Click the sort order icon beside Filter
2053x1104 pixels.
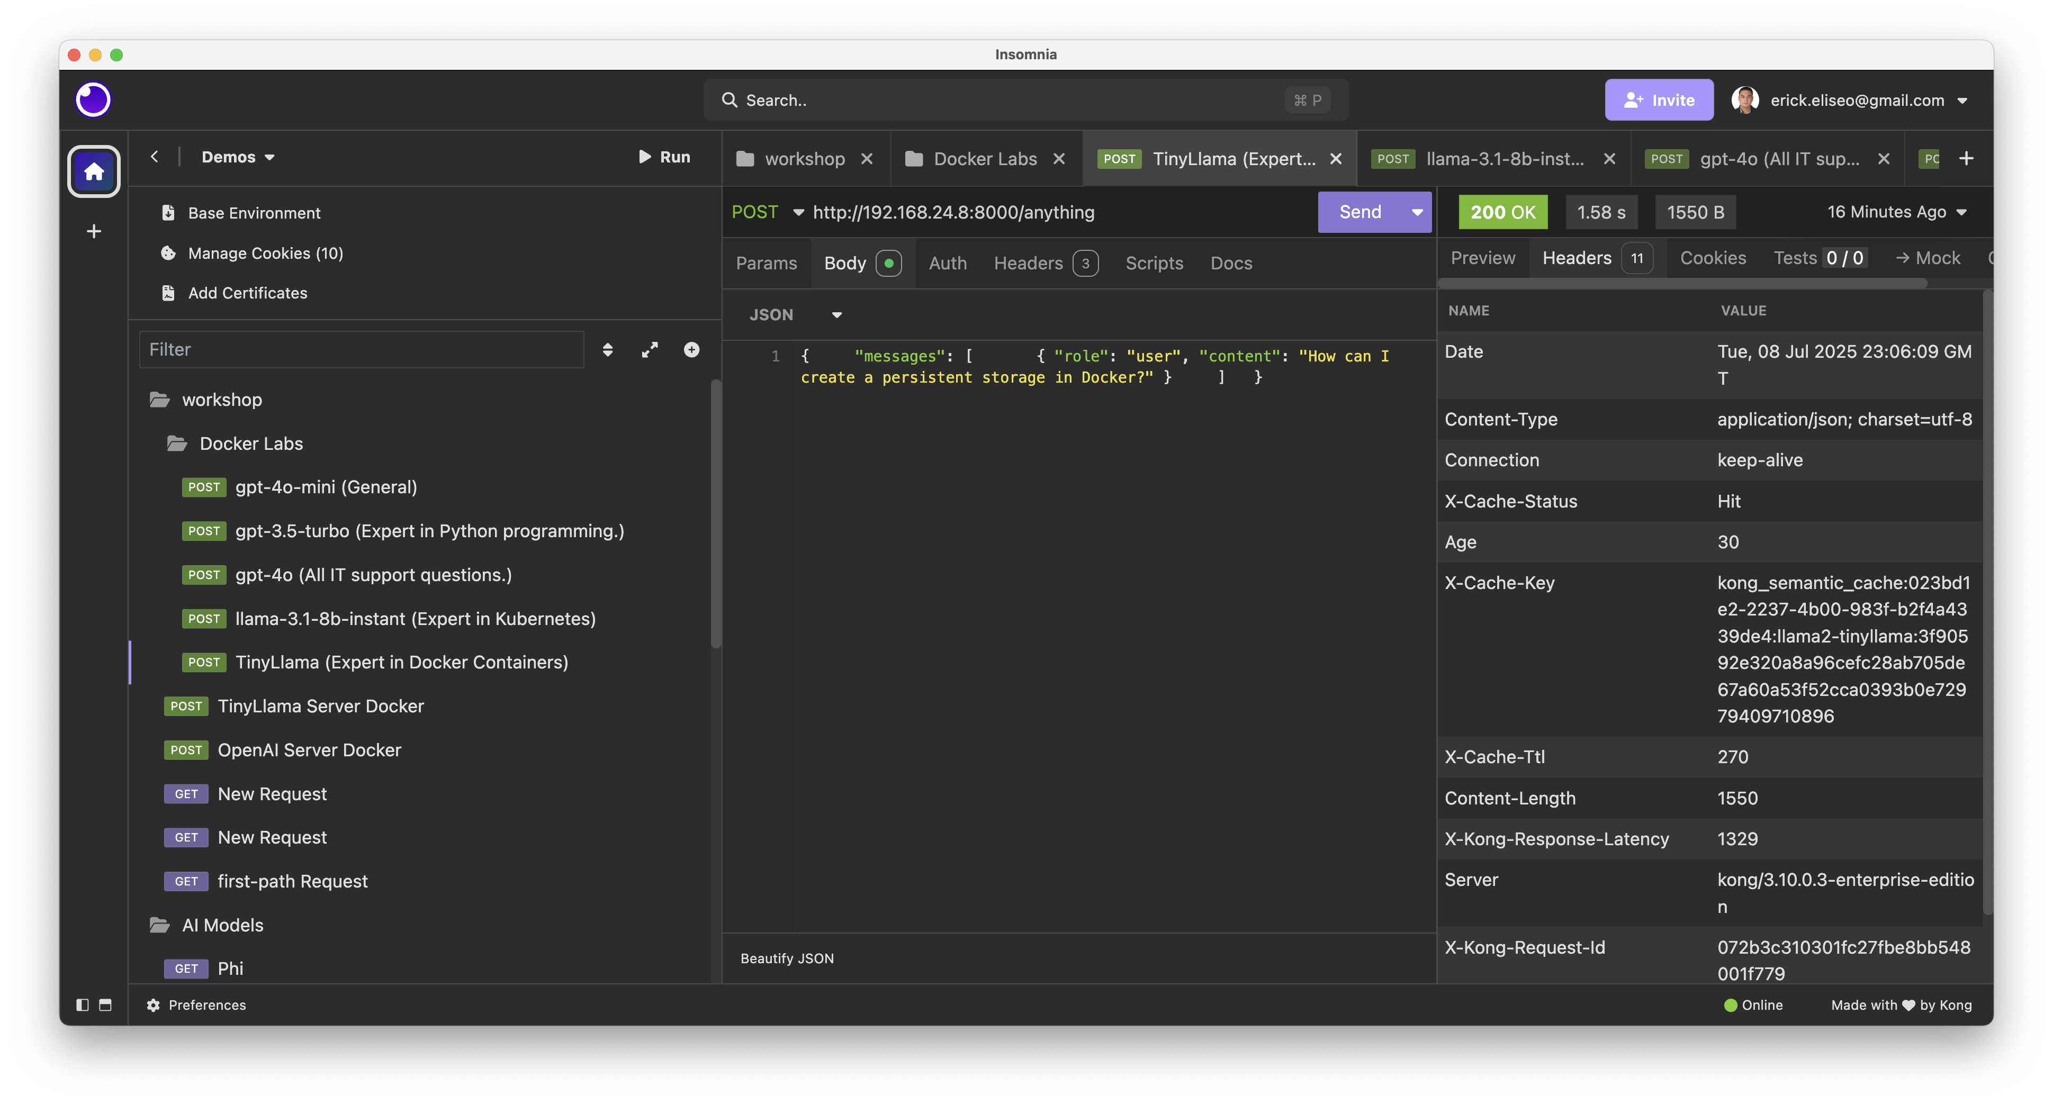[607, 350]
